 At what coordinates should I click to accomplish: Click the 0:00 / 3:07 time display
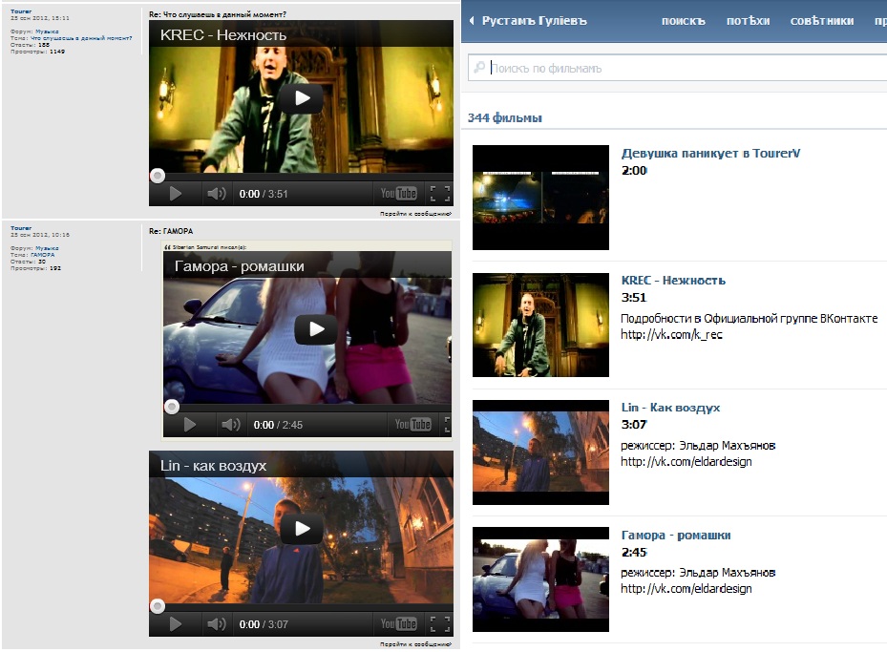[x=264, y=624]
